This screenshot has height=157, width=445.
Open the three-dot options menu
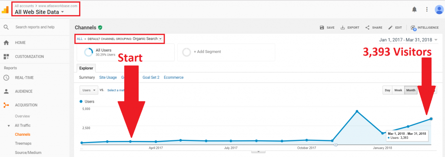427,10
